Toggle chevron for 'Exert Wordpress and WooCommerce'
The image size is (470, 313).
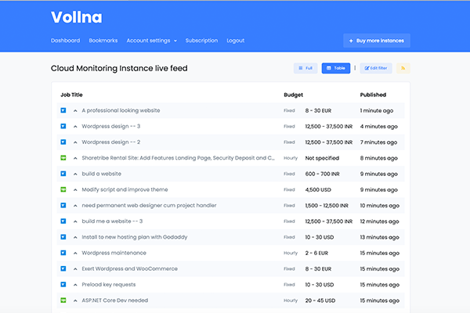pos(75,269)
